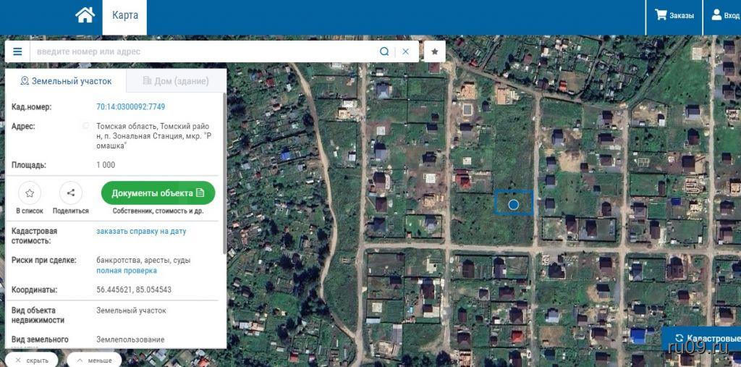Show fewer details with меньше button
The width and height of the screenshot is (741, 367).
coord(94,360)
